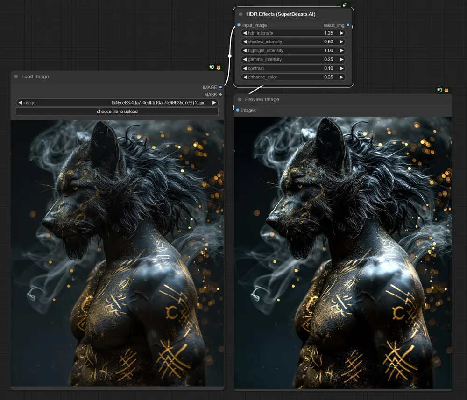Click the Preview Image output thumbnail
This screenshot has height=400, width=467.
342,253
